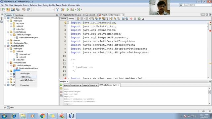Toggle Highlight Search in editor toolbar
This screenshot has width=212, height=119.
103,19
